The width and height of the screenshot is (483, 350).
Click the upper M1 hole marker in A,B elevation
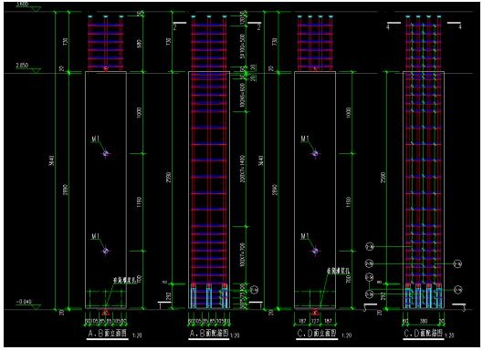coord(106,153)
